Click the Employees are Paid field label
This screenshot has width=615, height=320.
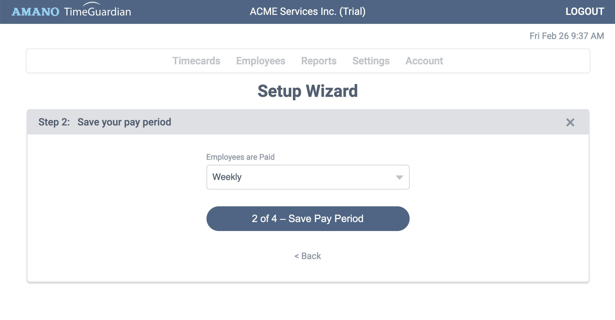(240, 157)
